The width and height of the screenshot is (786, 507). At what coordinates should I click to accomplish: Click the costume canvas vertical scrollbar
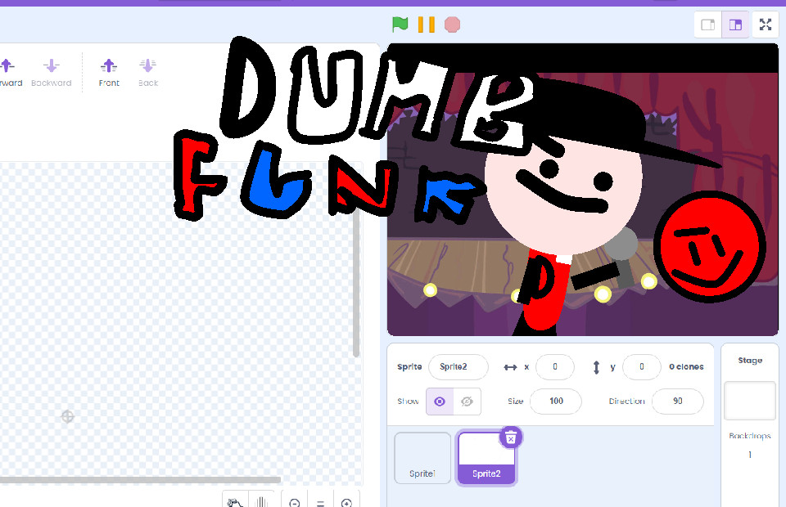pos(356,283)
